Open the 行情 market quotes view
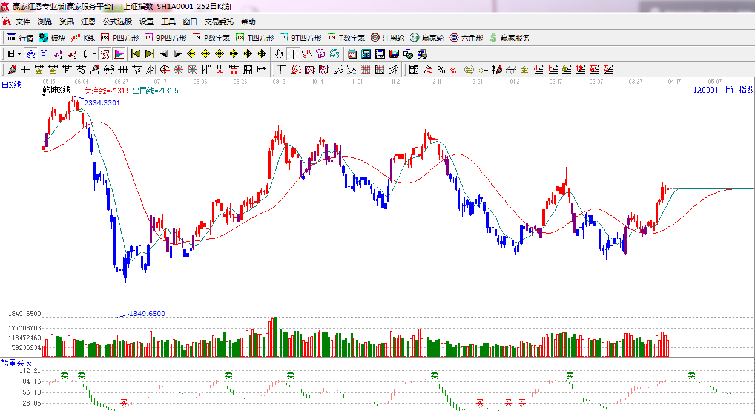Viewport: 755px width, 414px height. [19, 38]
